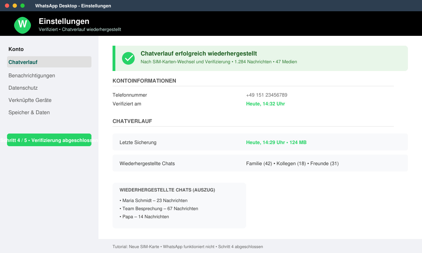Click the Chatverlauf erfolgreich wiederhergestellt heading
The width and height of the screenshot is (422, 253).
(x=199, y=54)
